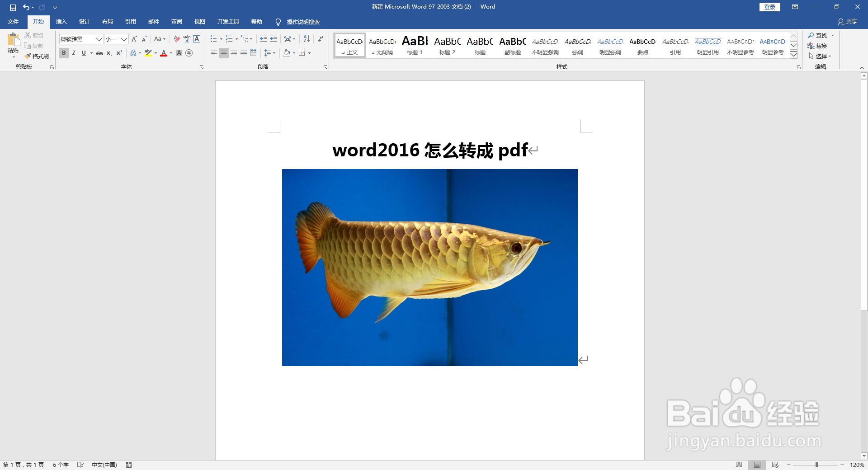Apply character border icon

pyautogui.click(x=197, y=39)
